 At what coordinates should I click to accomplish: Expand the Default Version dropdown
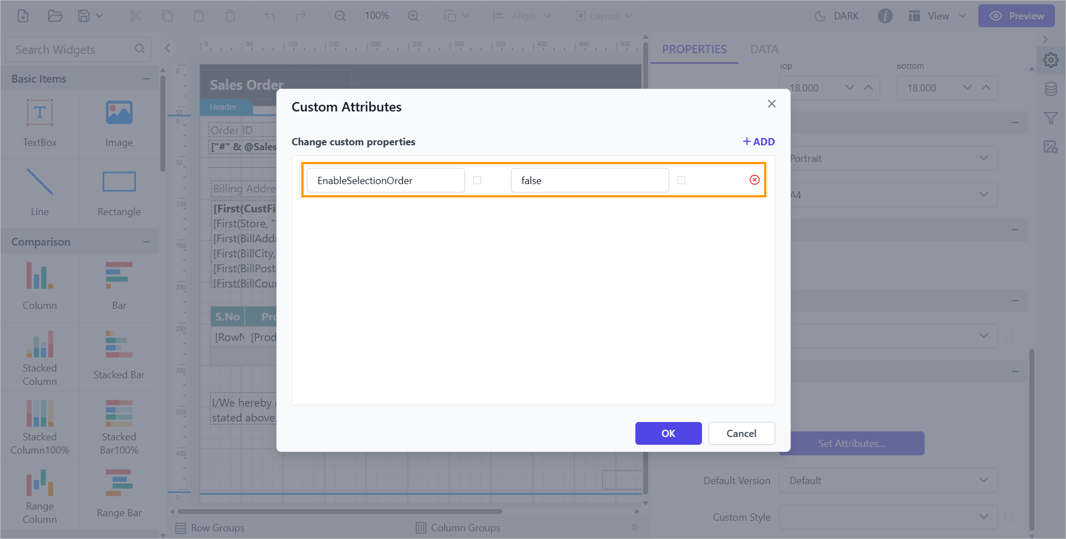click(888, 481)
